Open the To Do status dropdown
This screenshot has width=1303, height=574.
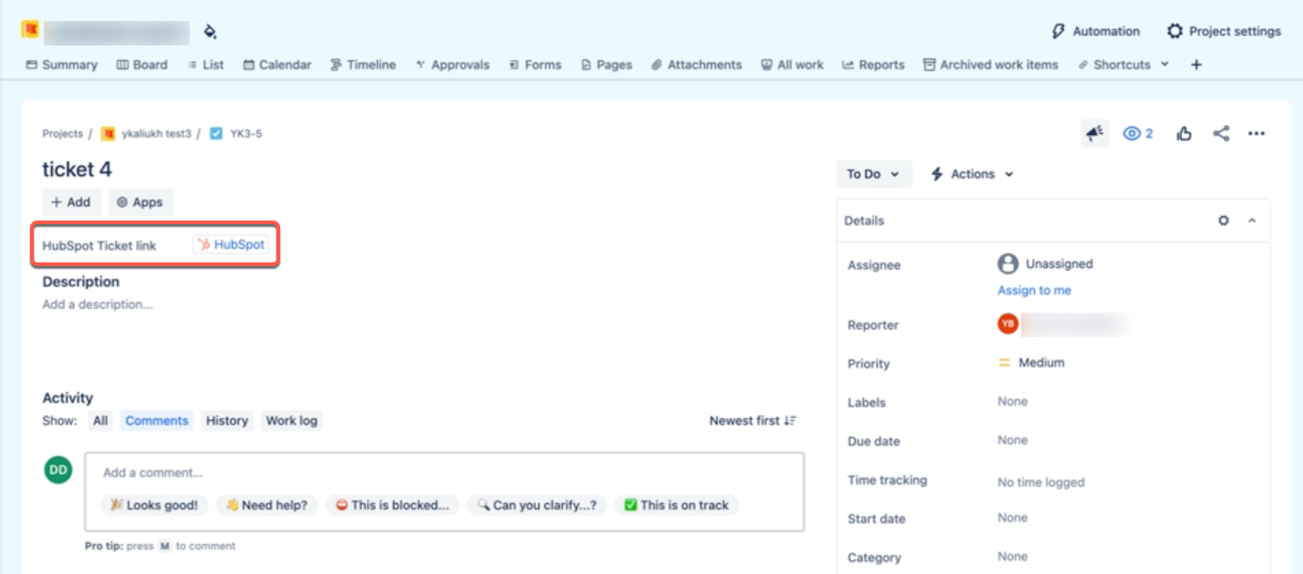click(x=873, y=174)
